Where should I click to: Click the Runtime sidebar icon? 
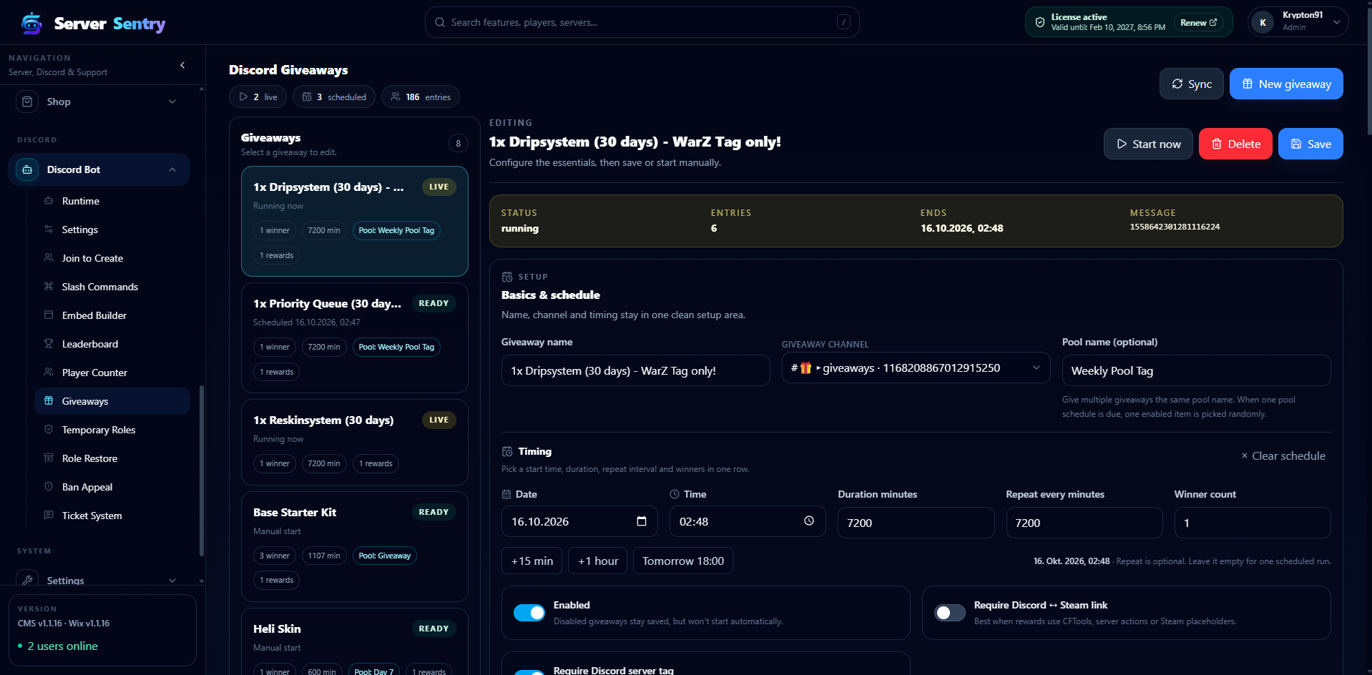pyautogui.click(x=49, y=201)
